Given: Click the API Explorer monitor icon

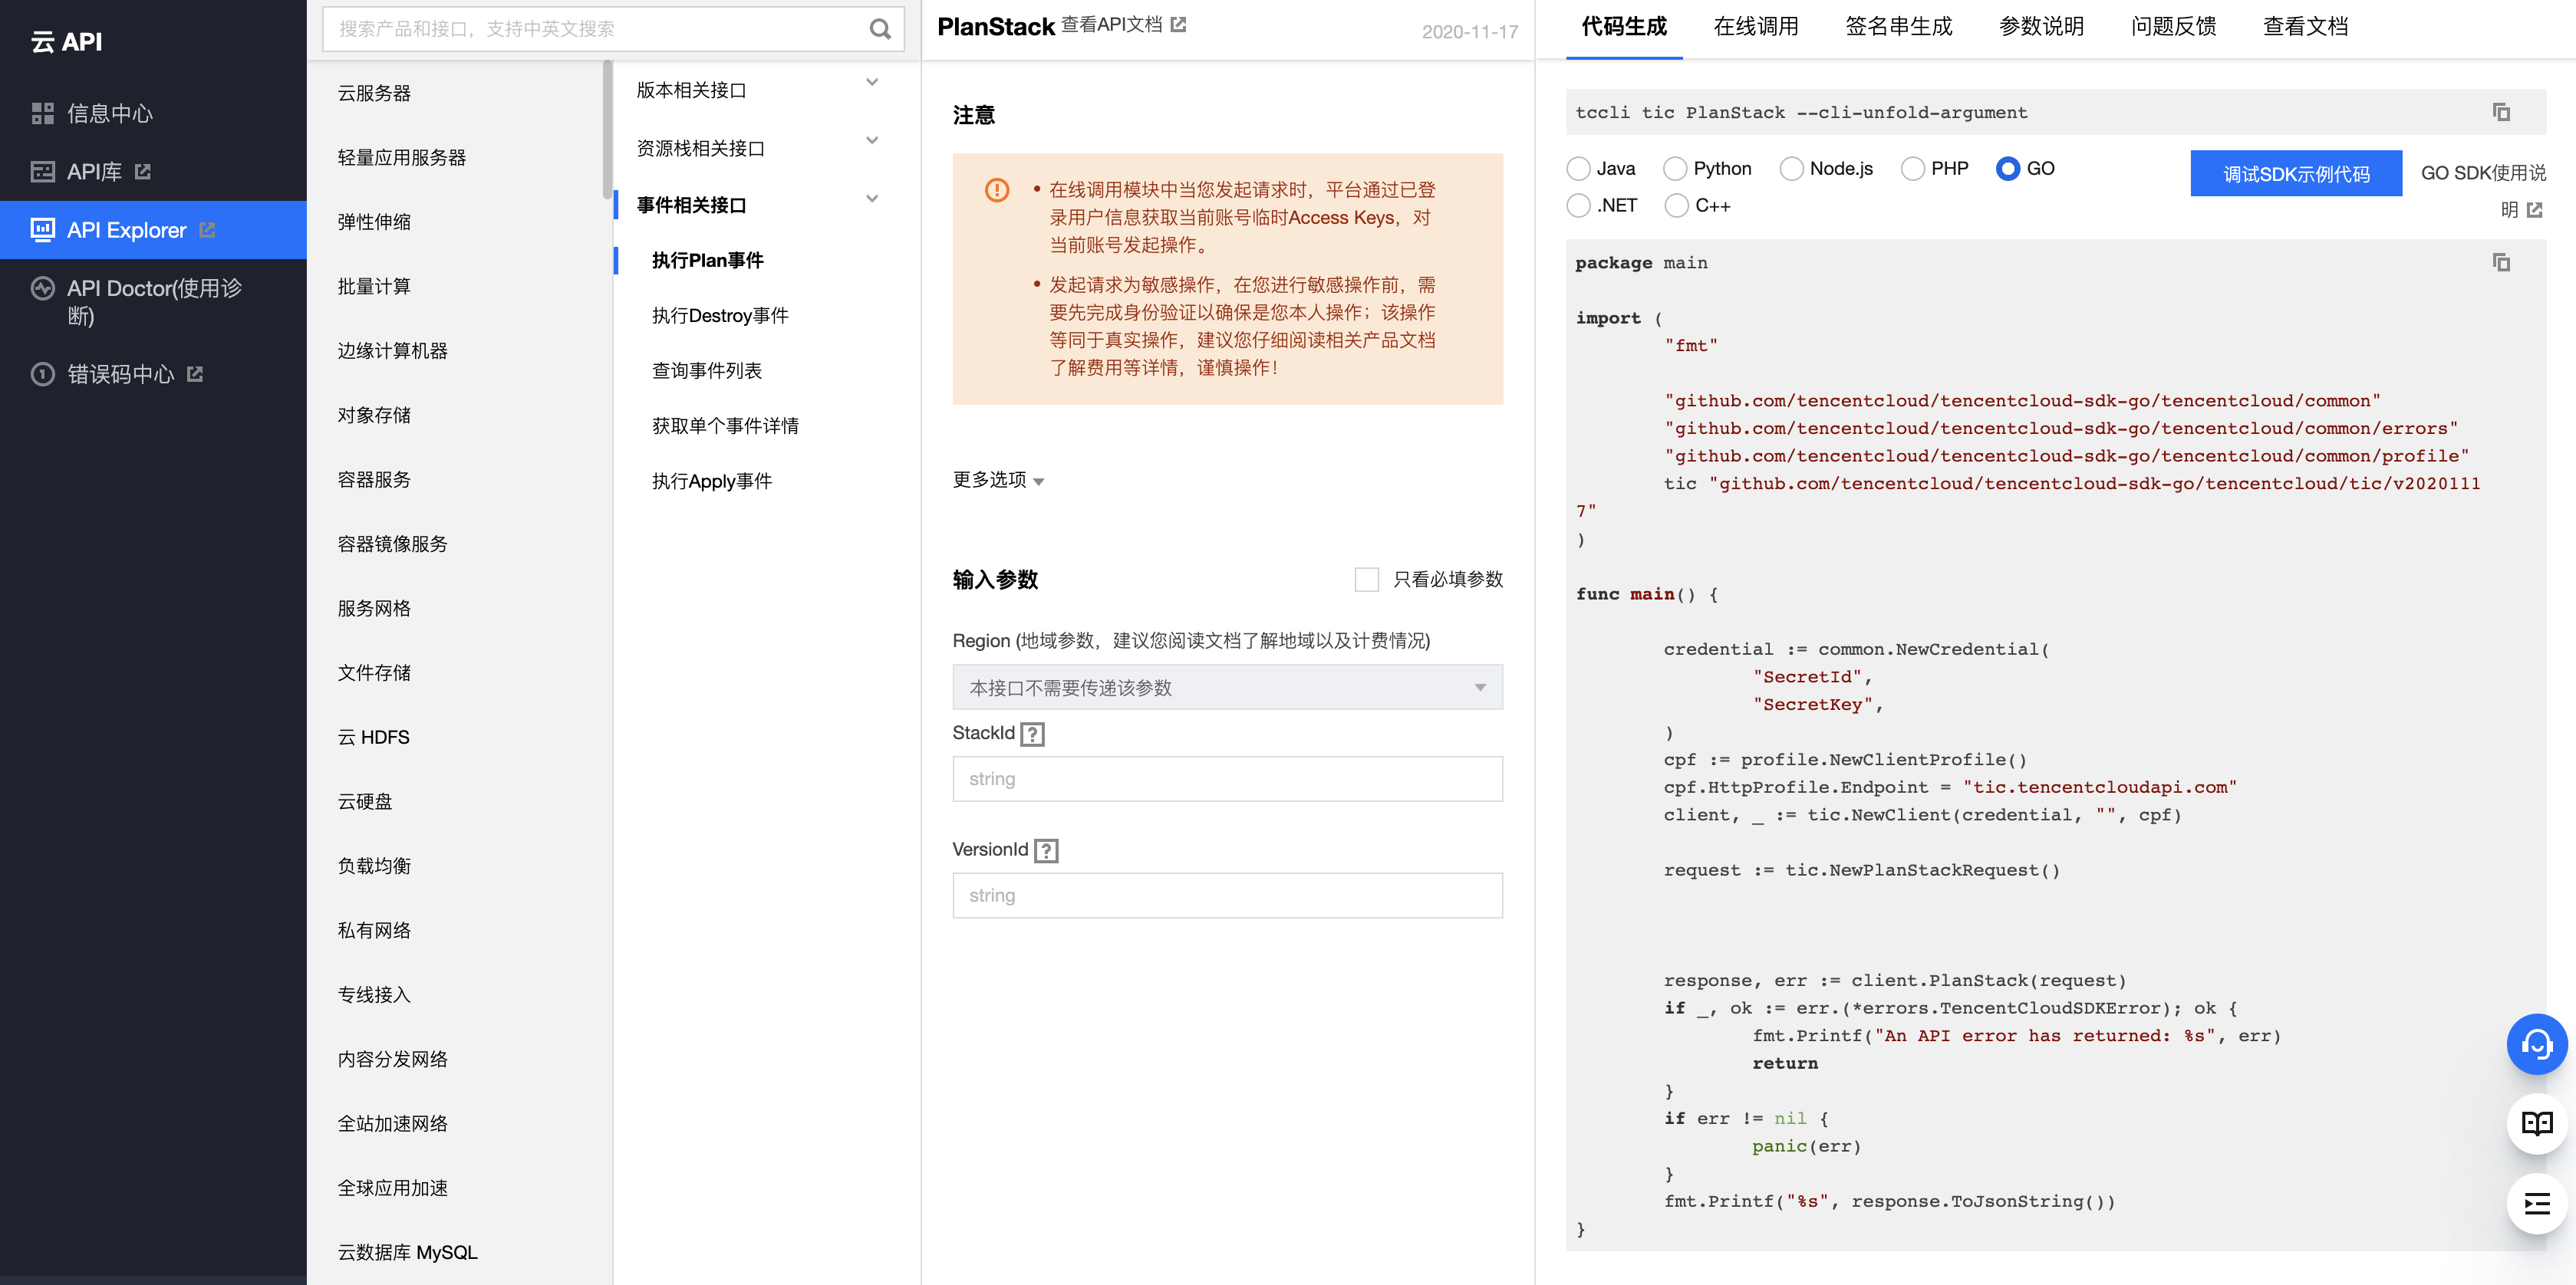Looking at the screenshot, I should click(42, 230).
